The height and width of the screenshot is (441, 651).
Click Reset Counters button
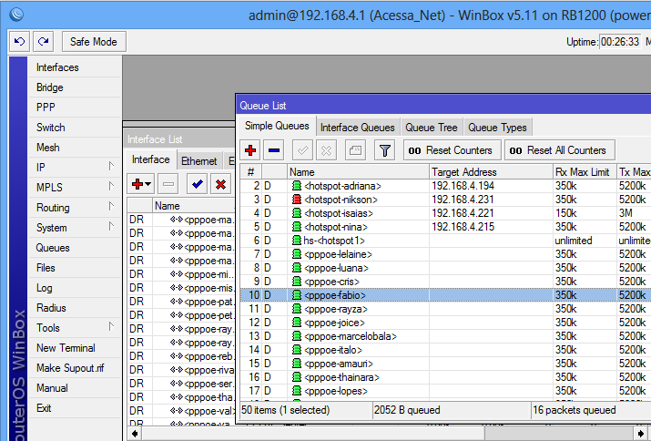pyautogui.click(x=453, y=150)
